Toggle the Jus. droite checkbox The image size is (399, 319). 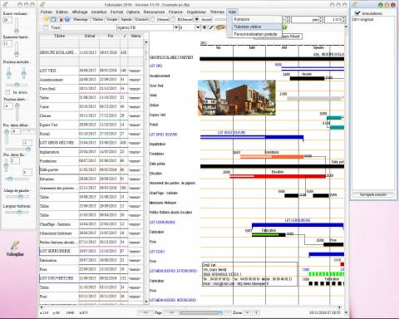click(x=7, y=92)
